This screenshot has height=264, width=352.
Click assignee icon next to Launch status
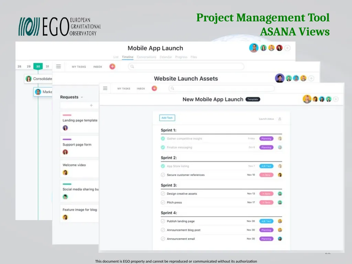click(280, 119)
